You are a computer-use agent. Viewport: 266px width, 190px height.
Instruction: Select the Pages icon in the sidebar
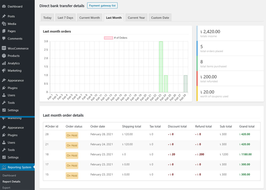[x=4, y=31]
